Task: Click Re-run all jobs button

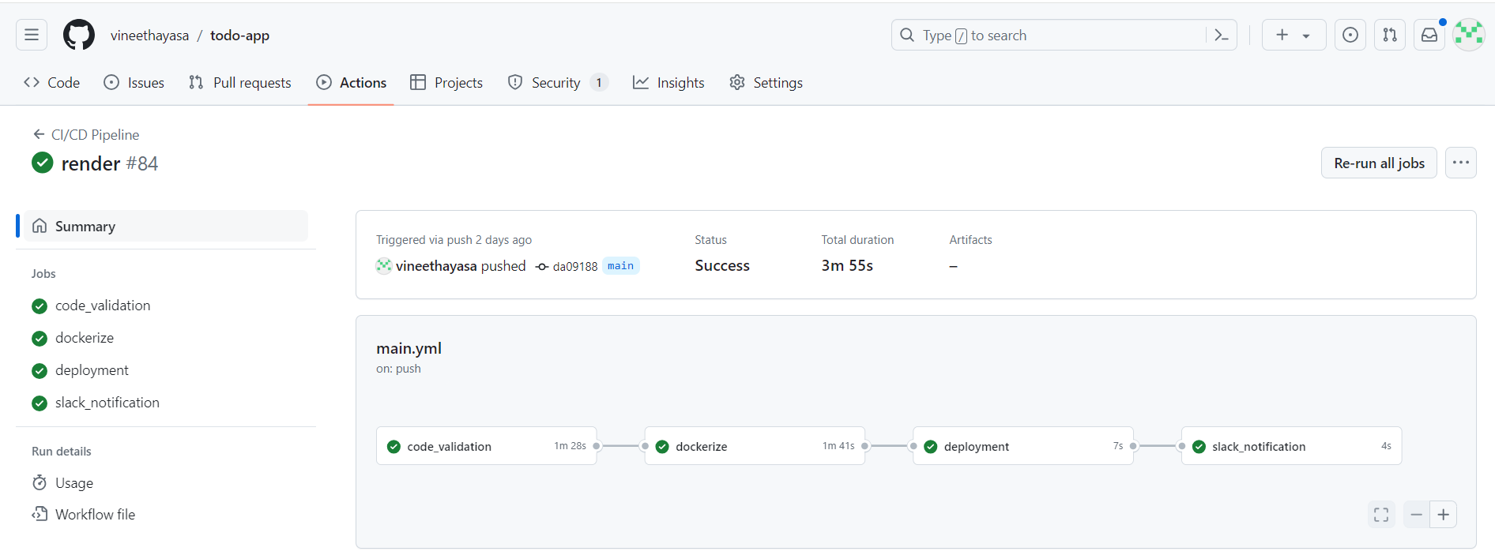Action: click(1379, 163)
